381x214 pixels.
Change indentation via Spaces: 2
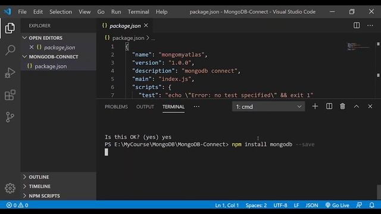click(256, 205)
